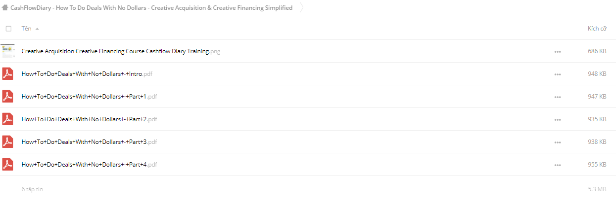Open more options for Intro.pdf
Image resolution: width=616 pixels, height=209 pixels.
click(558, 74)
